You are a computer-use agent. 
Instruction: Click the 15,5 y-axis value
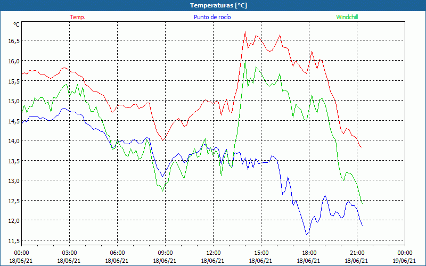pos(14,81)
